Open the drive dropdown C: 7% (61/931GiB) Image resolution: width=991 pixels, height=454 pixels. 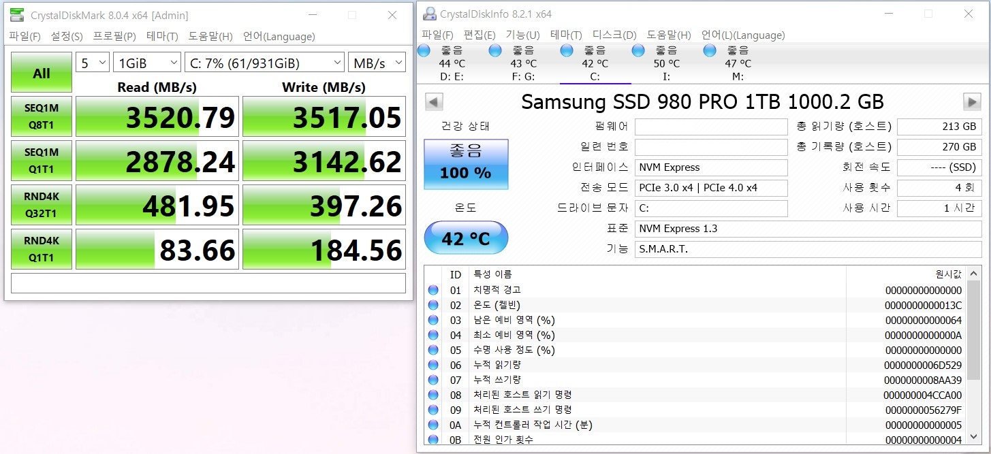point(264,63)
